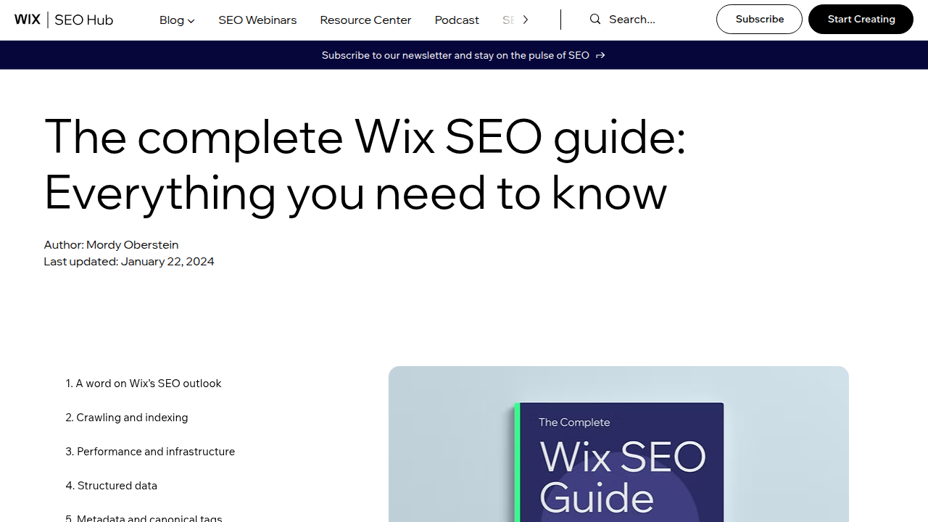
Task: Click the Subscribe button
Action: pos(759,20)
